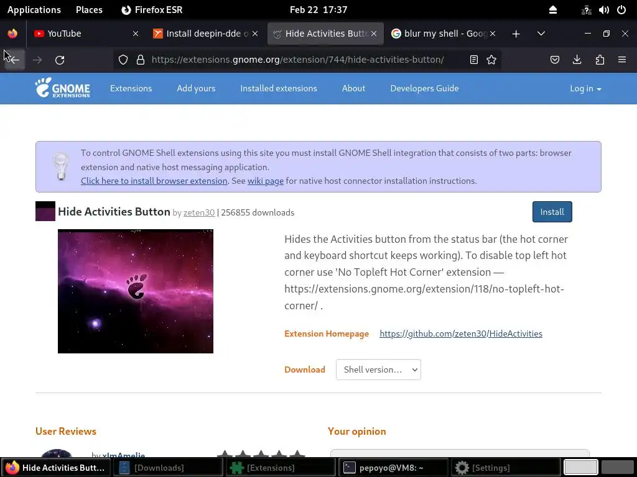Toggle reader view icon in address bar
The width and height of the screenshot is (637, 477).
click(x=473, y=60)
